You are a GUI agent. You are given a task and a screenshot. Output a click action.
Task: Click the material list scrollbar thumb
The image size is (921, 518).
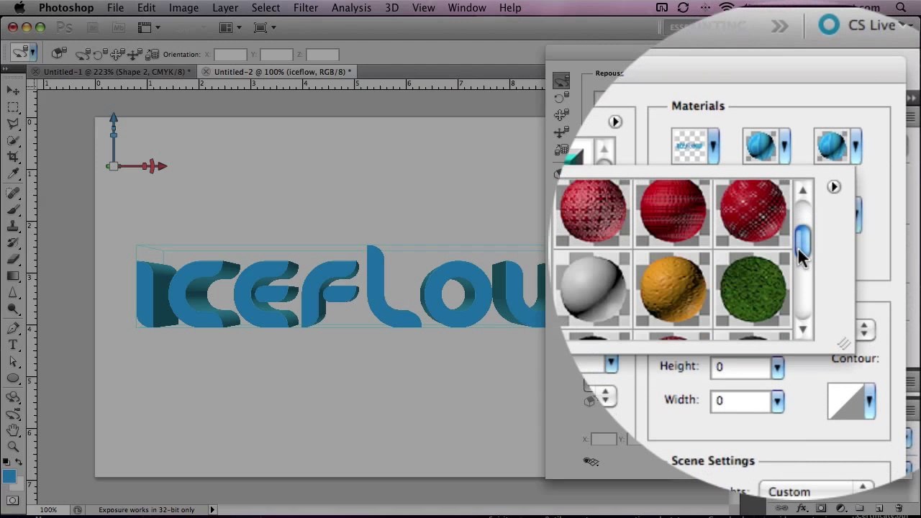(x=803, y=240)
